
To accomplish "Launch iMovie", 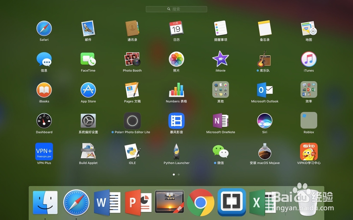I will tap(220, 59).
